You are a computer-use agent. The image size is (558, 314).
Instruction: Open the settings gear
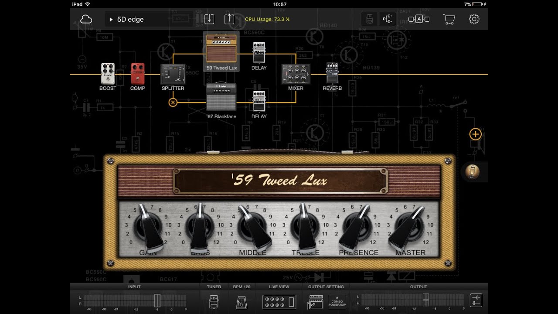point(474,19)
